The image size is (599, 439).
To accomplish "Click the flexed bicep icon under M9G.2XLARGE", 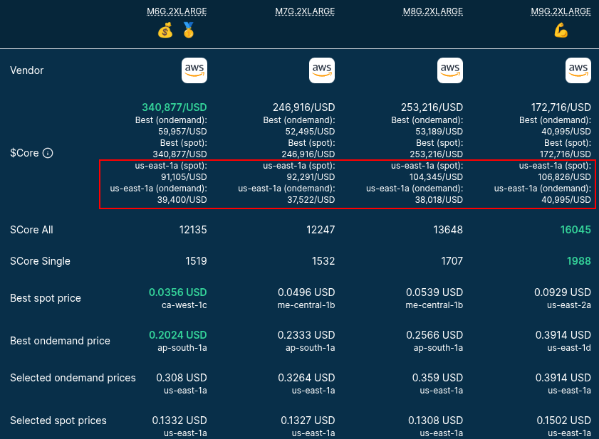I will [561, 31].
